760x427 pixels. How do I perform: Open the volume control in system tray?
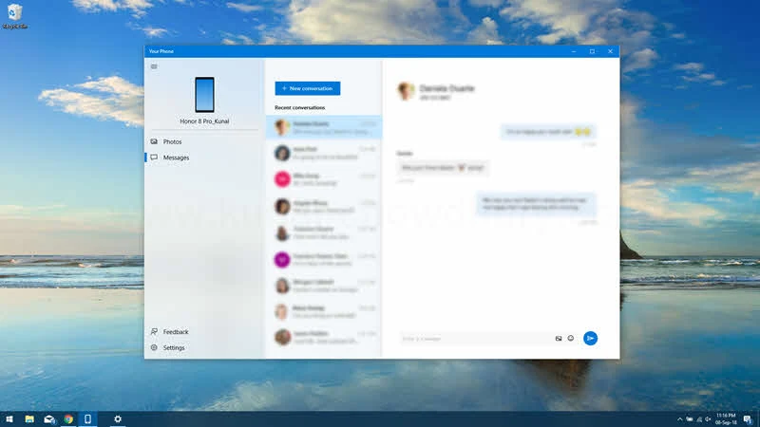(x=708, y=419)
